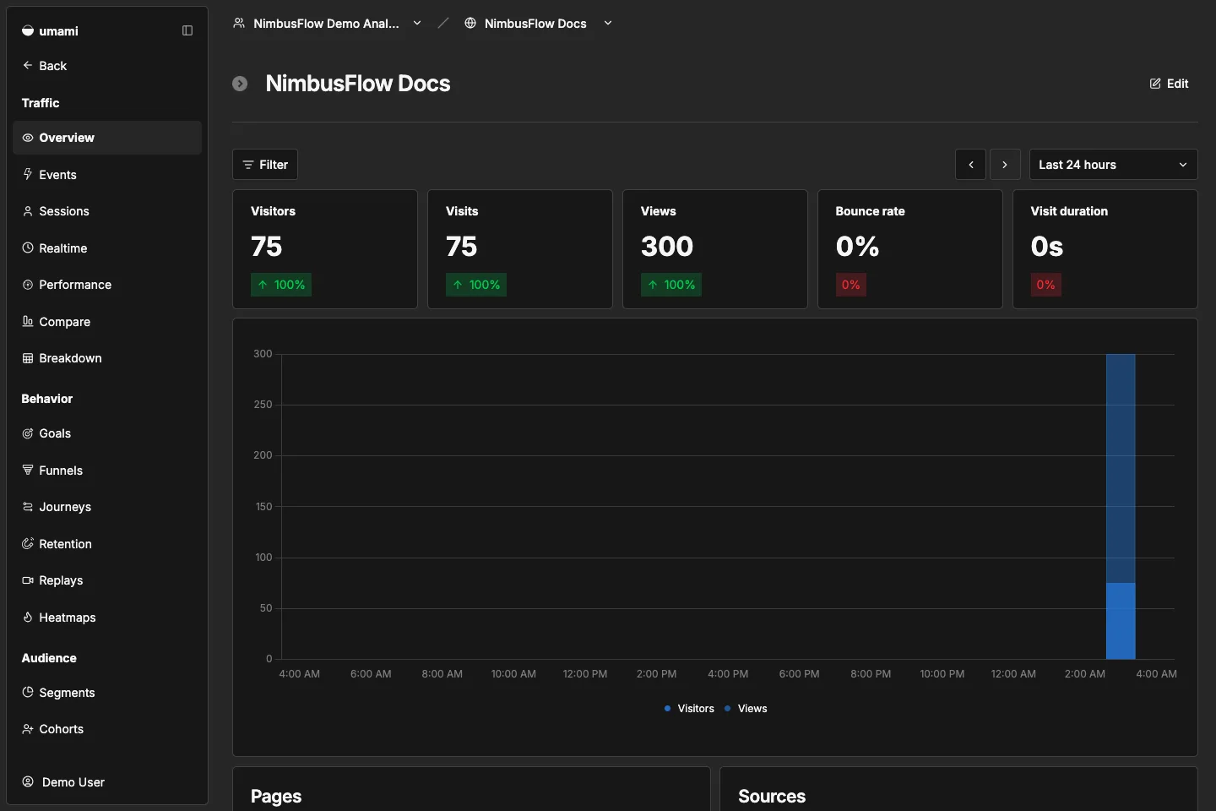Screen dimensions: 1216x811
Task: Open the Journeys page
Action: click(x=107, y=507)
